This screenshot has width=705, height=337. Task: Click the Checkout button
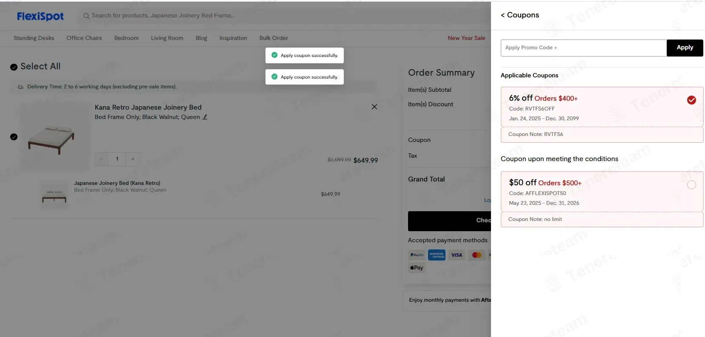pyautogui.click(x=449, y=221)
